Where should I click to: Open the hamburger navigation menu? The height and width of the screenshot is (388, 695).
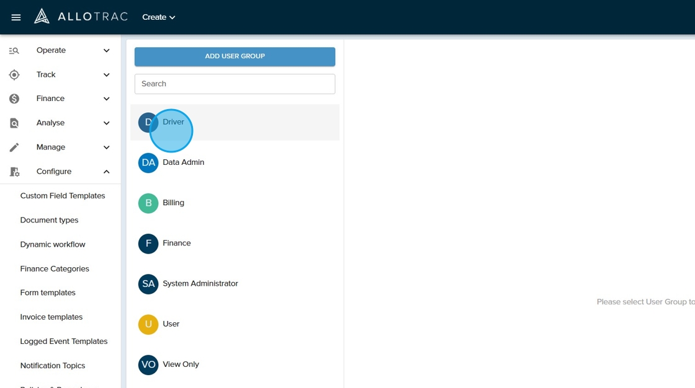(x=16, y=17)
